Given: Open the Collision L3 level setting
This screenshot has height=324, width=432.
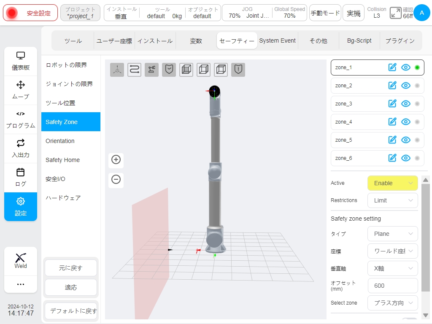Looking at the screenshot, I should coord(377,13).
